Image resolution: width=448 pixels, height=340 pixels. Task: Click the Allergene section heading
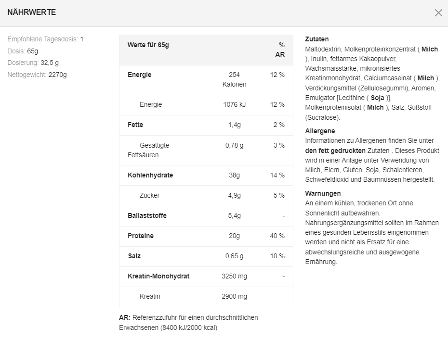(x=320, y=131)
